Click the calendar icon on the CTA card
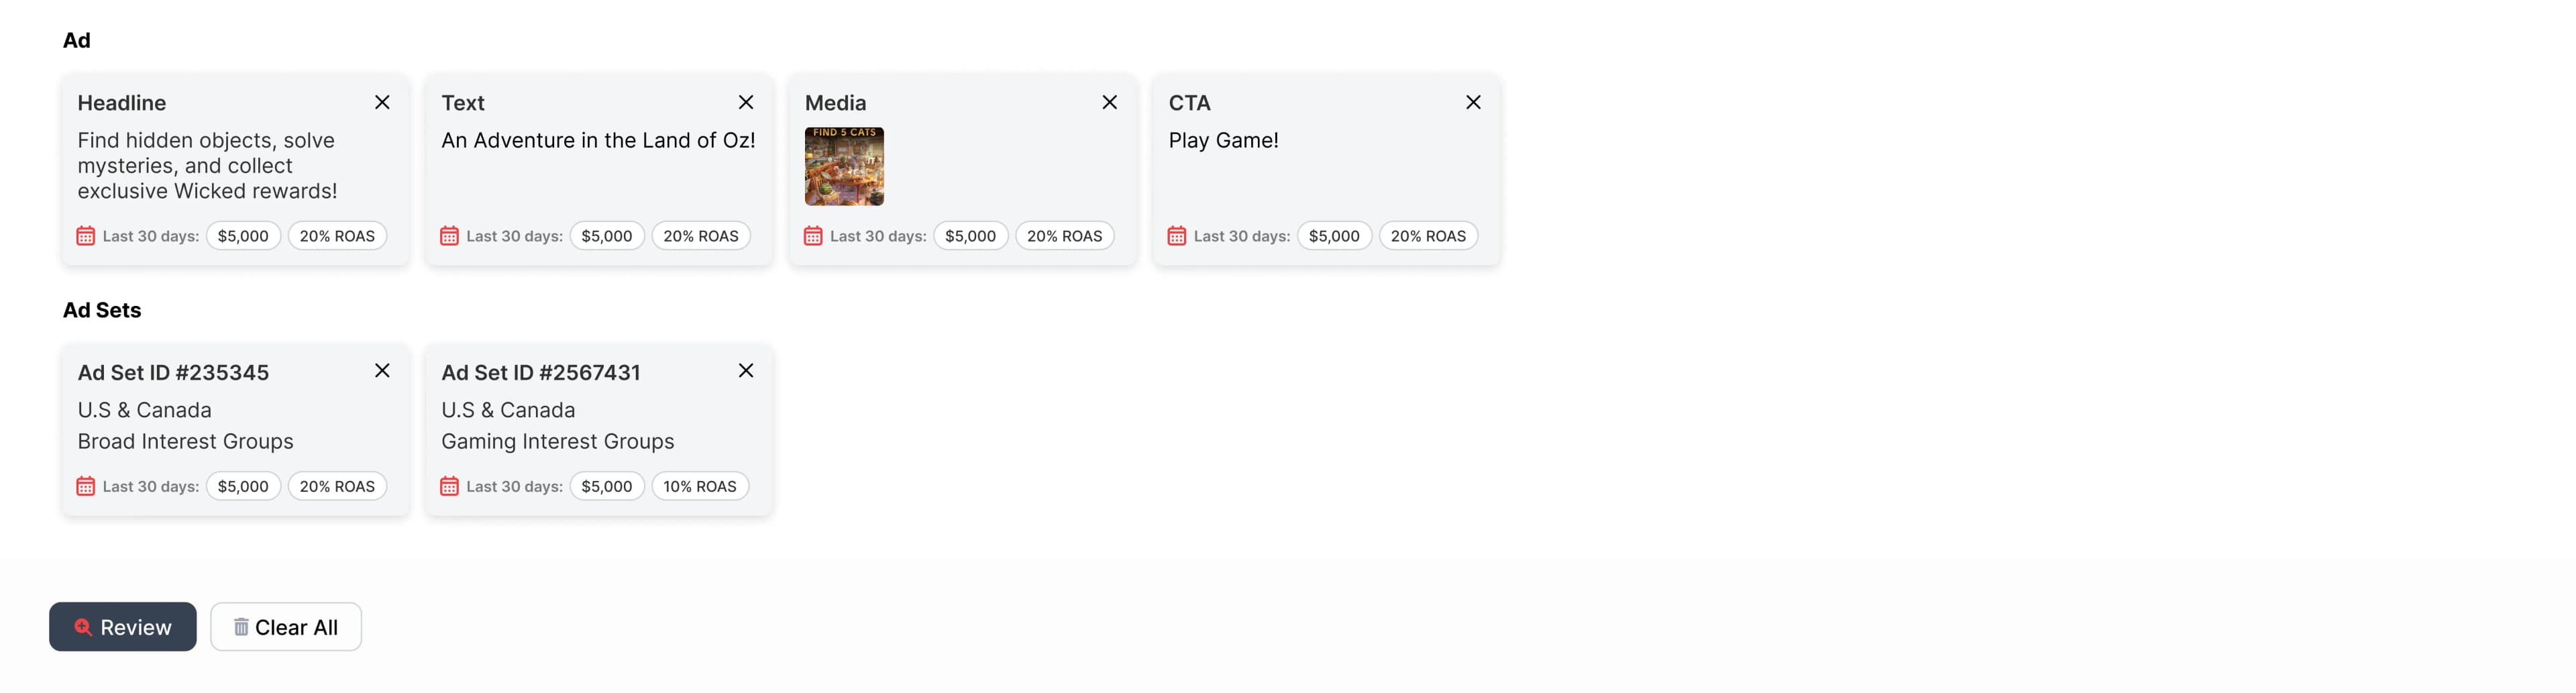This screenshot has height=693, width=2576. [x=1176, y=236]
